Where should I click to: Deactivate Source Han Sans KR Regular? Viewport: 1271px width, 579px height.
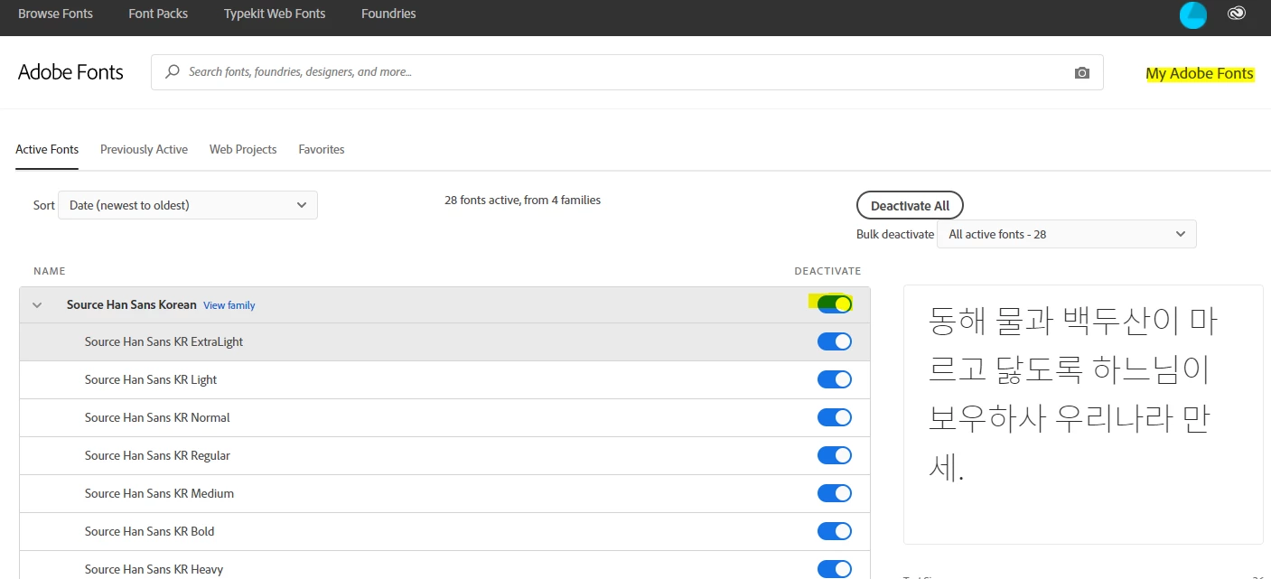click(x=835, y=455)
